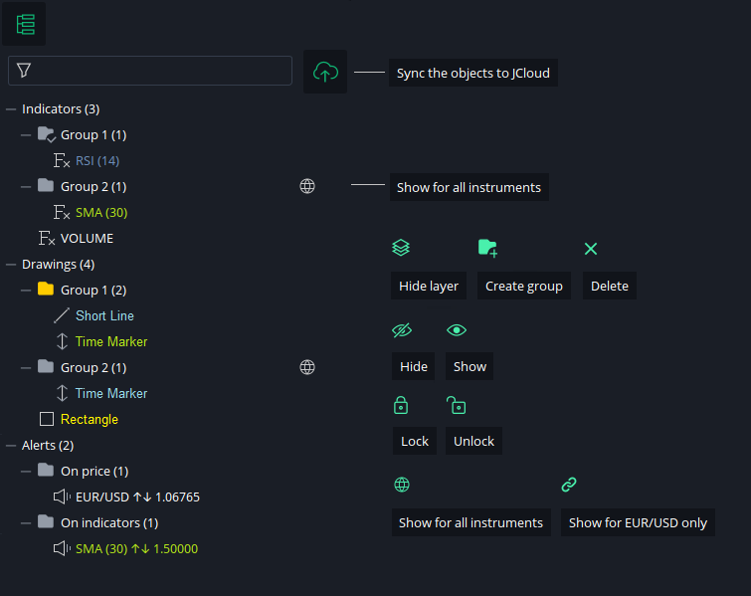This screenshot has width=751, height=596.
Task: Click the object tree panel icon
Action: [25, 25]
